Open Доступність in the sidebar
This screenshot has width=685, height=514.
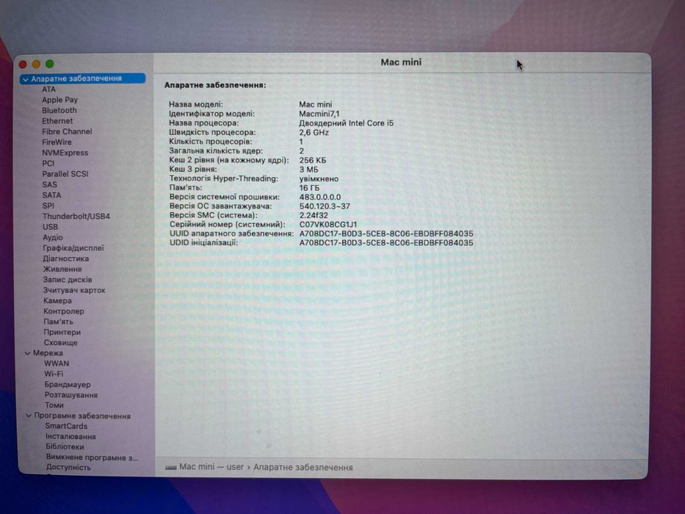click(x=68, y=467)
